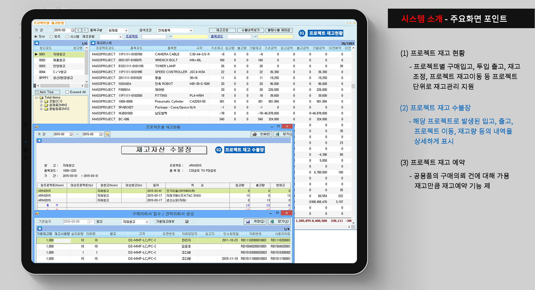Open the 제조유형 dropdown
535x290 pixels.
(121, 37)
